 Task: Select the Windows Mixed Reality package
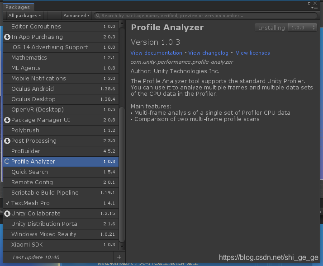click(x=61, y=234)
